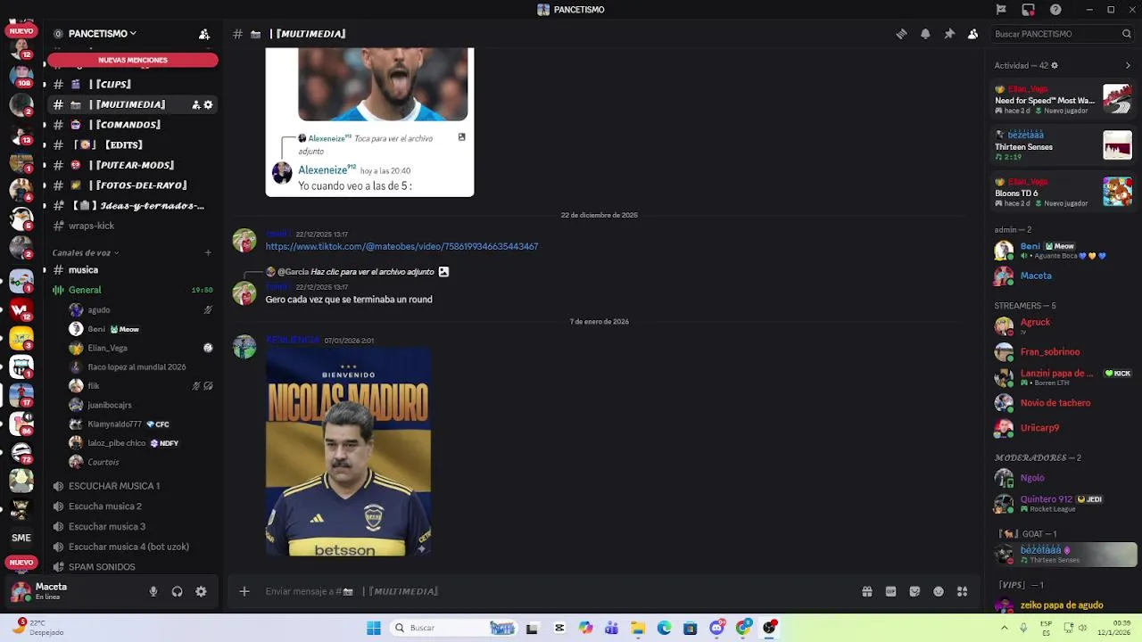Select member Quintero 912
This screenshot has width=1142, height=642.
[x=1063, y=503]
